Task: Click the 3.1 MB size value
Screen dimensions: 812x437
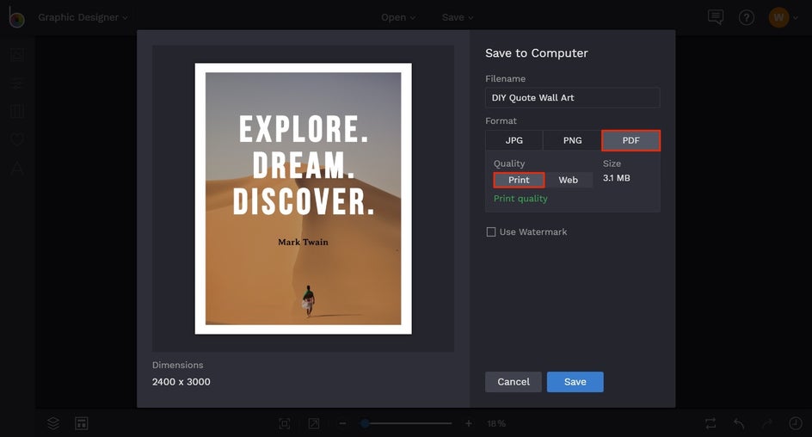Action: point(616,178)
